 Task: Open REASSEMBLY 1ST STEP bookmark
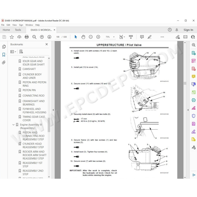tap(32, 165)
